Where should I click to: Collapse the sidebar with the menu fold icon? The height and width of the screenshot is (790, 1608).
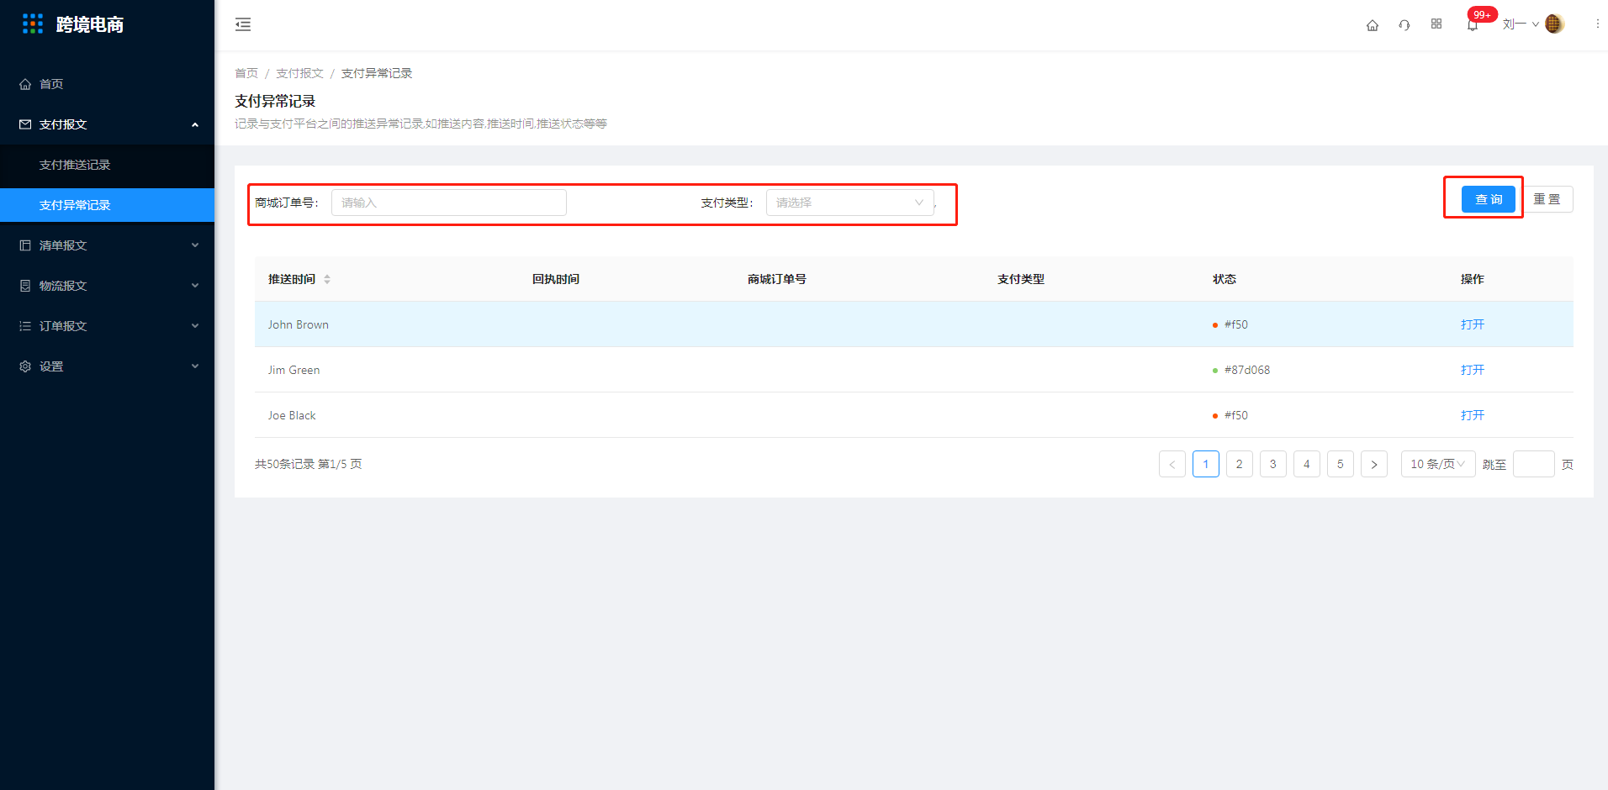click(243, 24)
